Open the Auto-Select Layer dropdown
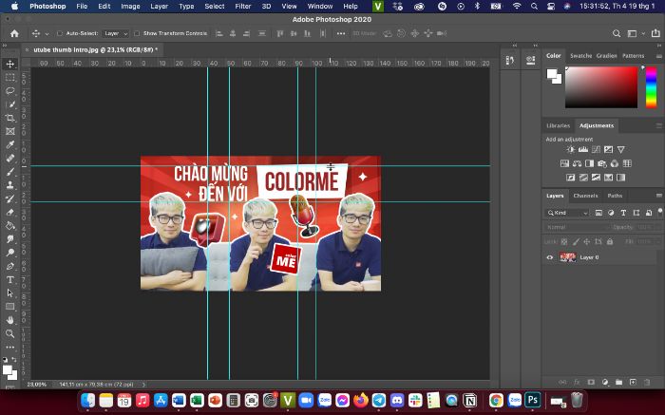 pos(115,33)
